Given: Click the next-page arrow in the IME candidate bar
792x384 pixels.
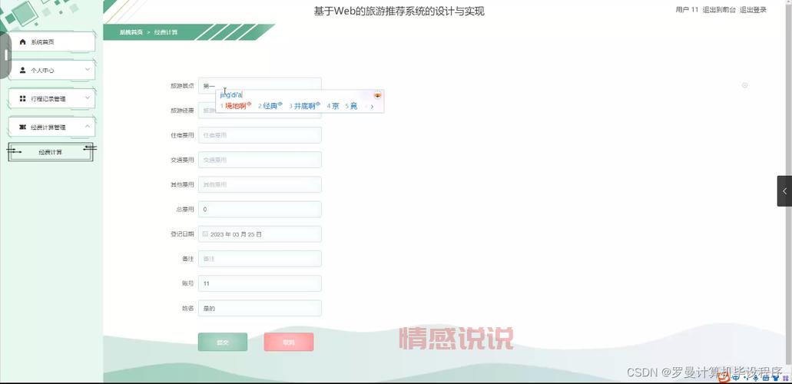Looking at the screenshot, I should click(373, 107).
